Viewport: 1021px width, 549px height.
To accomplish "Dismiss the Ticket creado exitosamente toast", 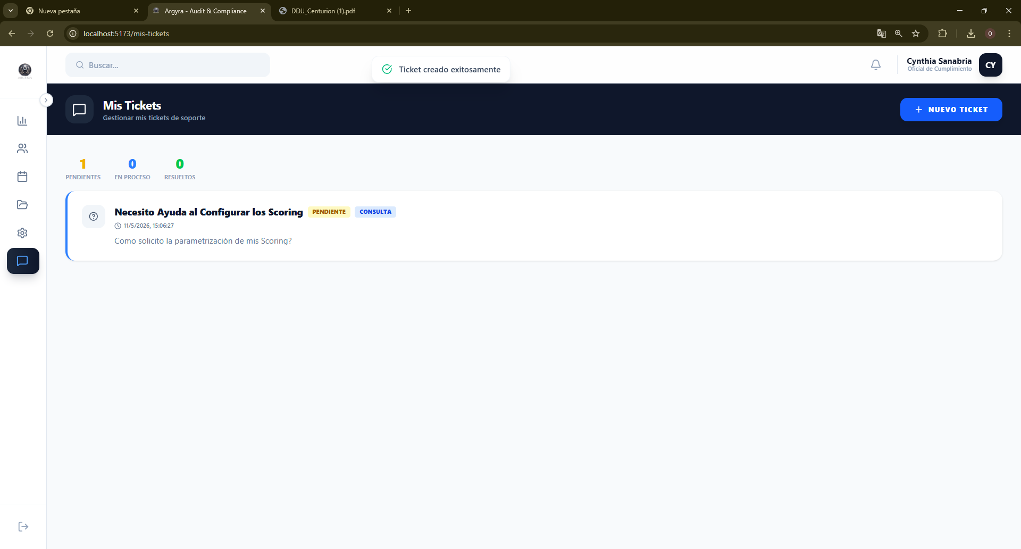I will tap(441, 69).
